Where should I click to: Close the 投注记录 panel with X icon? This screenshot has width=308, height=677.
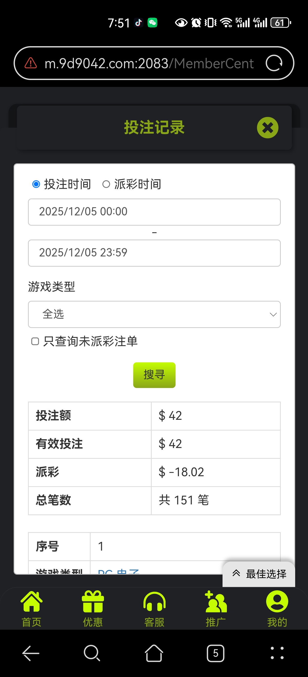tap(267, 128)
